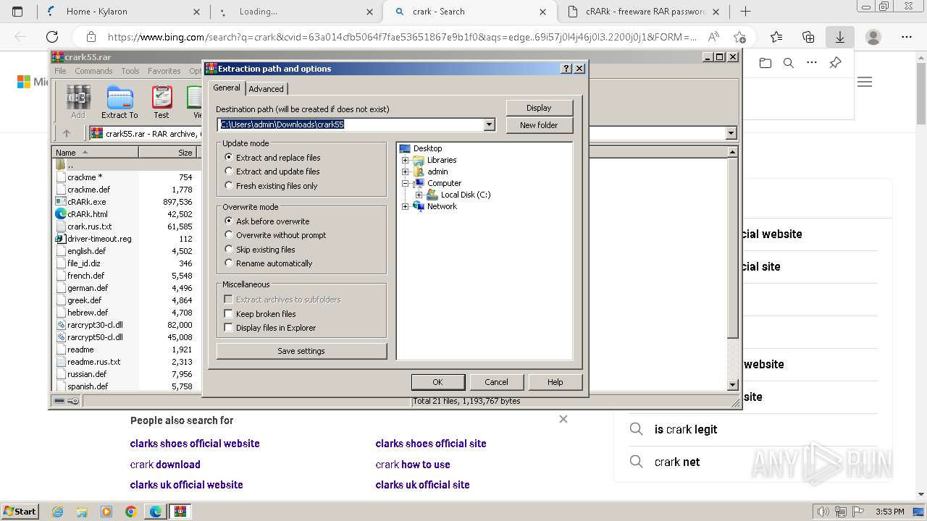
Task: Collapse the Computer tree node
Action: [406, 183]
